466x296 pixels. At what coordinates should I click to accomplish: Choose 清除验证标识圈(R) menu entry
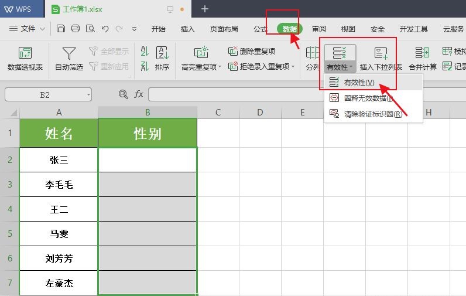coord(374,114)
